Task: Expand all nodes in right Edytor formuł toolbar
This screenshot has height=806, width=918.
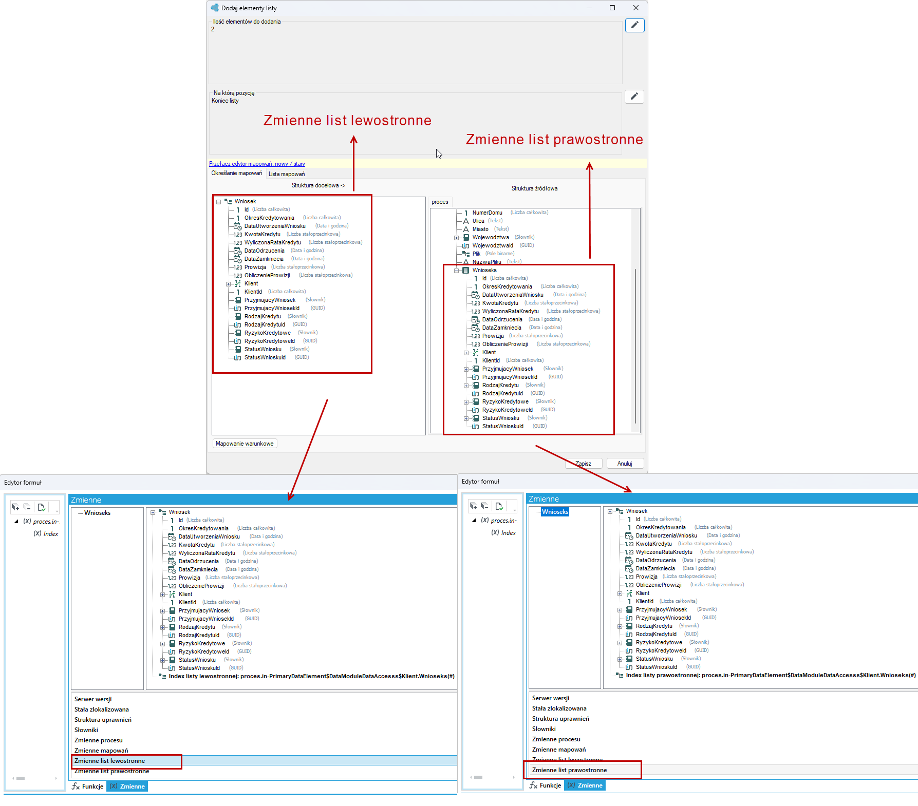Action: pos(474,506)
